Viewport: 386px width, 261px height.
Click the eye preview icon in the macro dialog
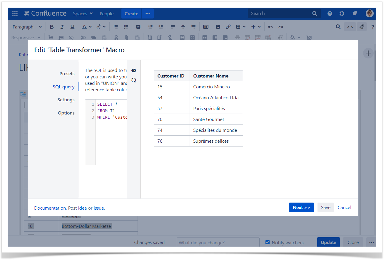click(x=134, y=70)
